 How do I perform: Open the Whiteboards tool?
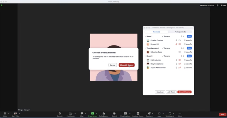[170, 113]
